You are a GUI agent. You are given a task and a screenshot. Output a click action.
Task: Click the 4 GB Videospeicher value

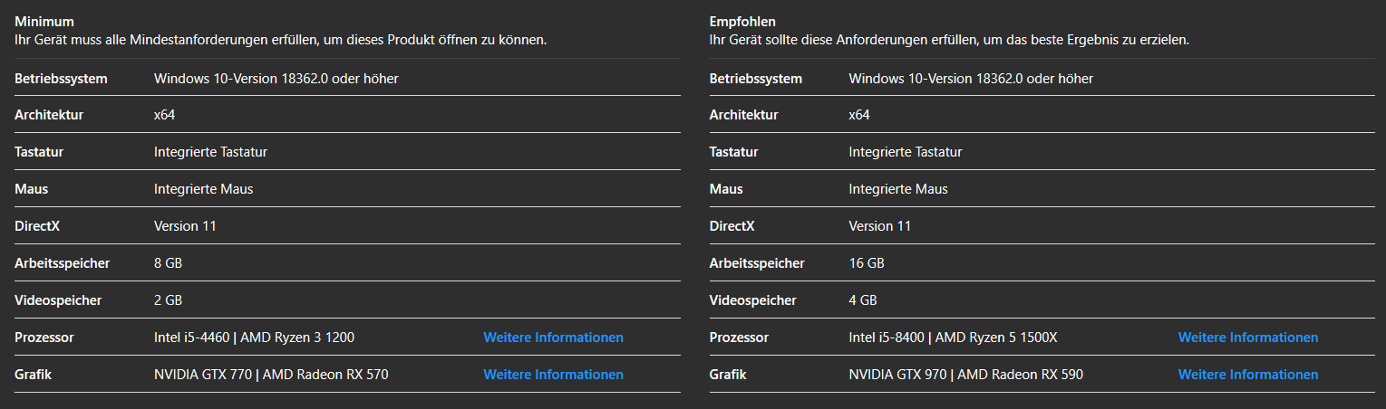pyautogui.click(x=863, y=300)
